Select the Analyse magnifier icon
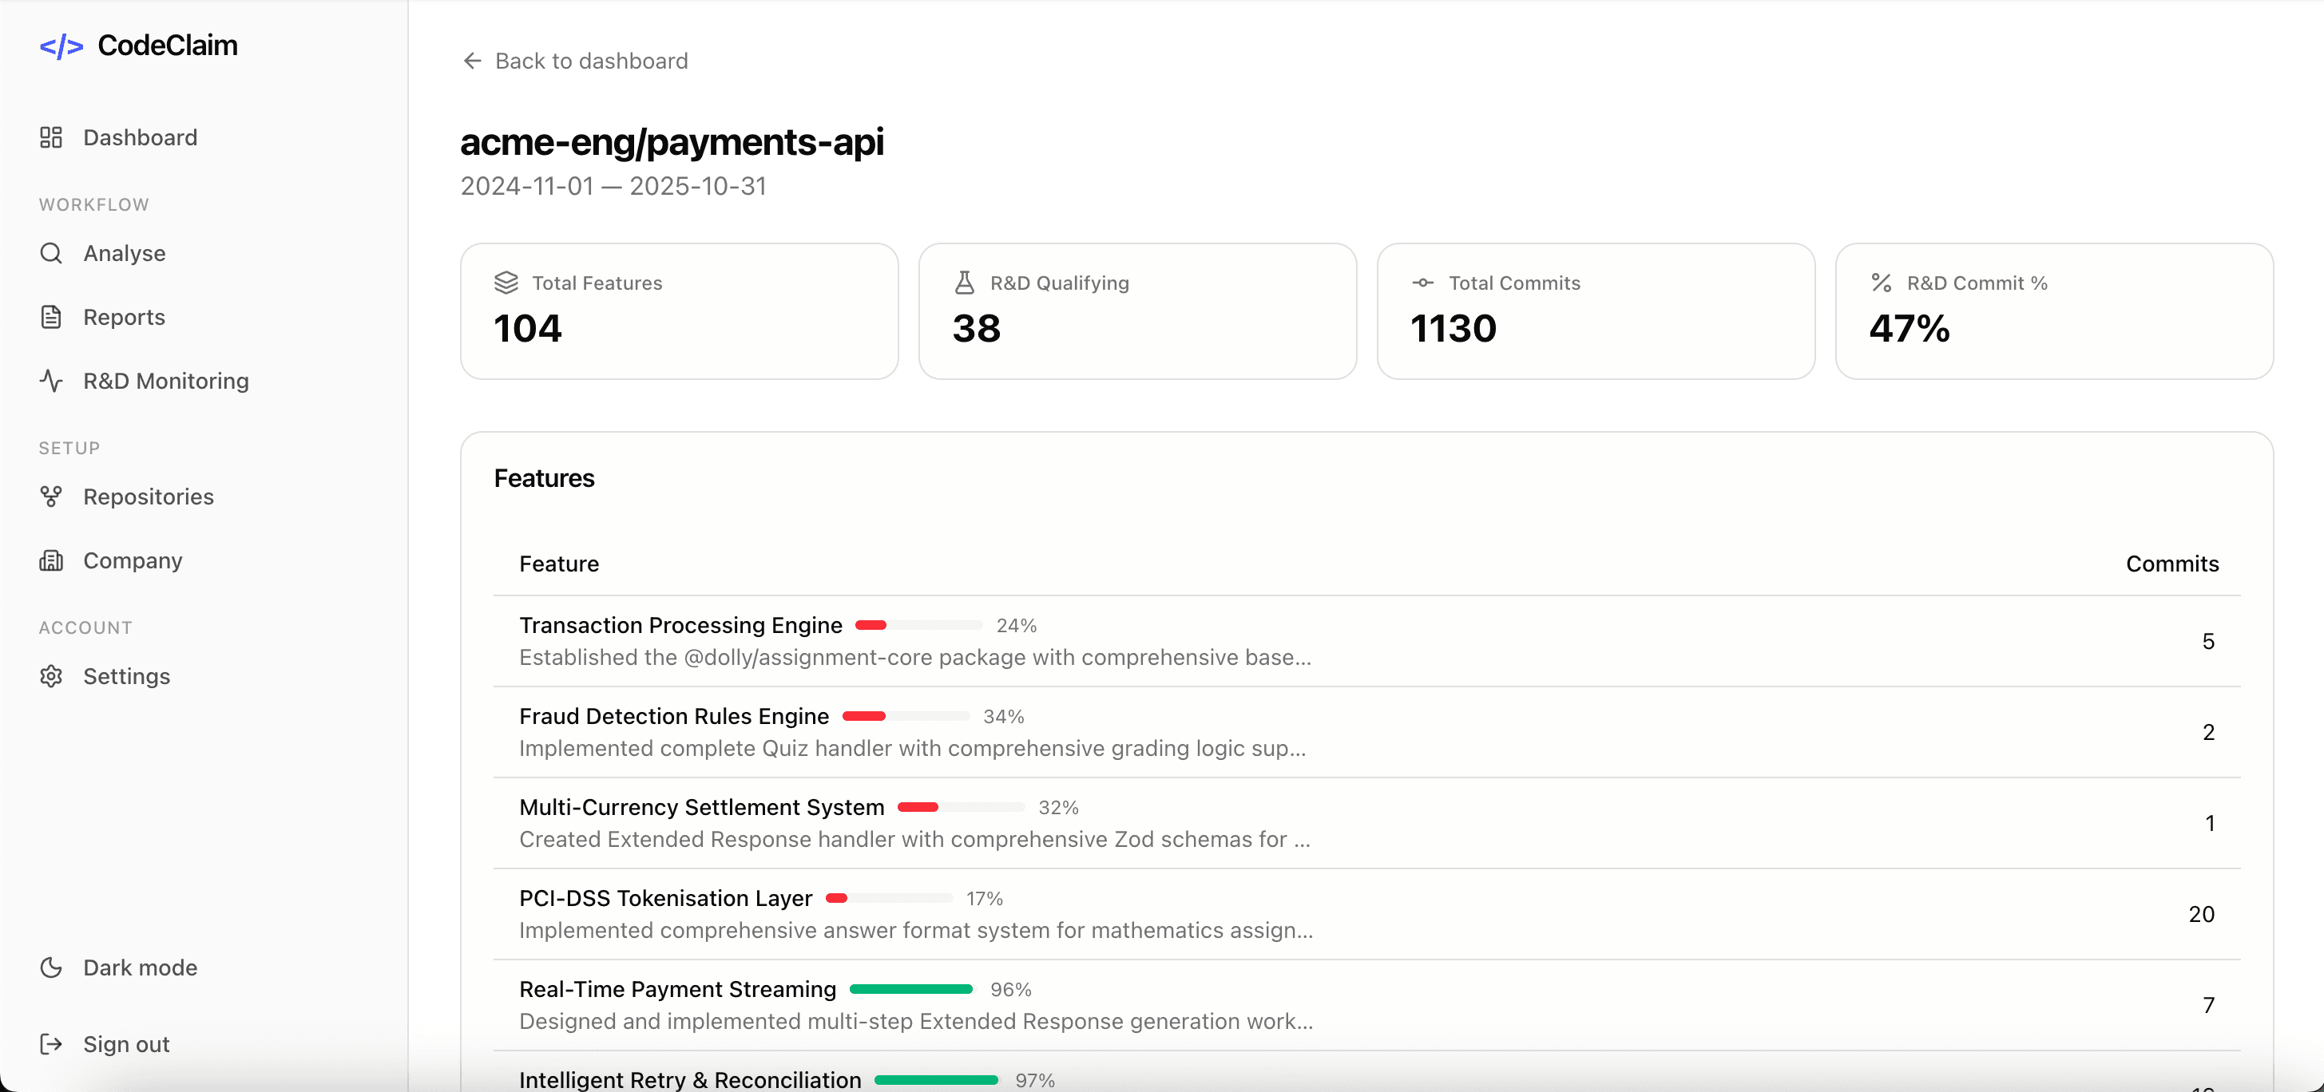2324x1092 pixels. click(51, 253)
